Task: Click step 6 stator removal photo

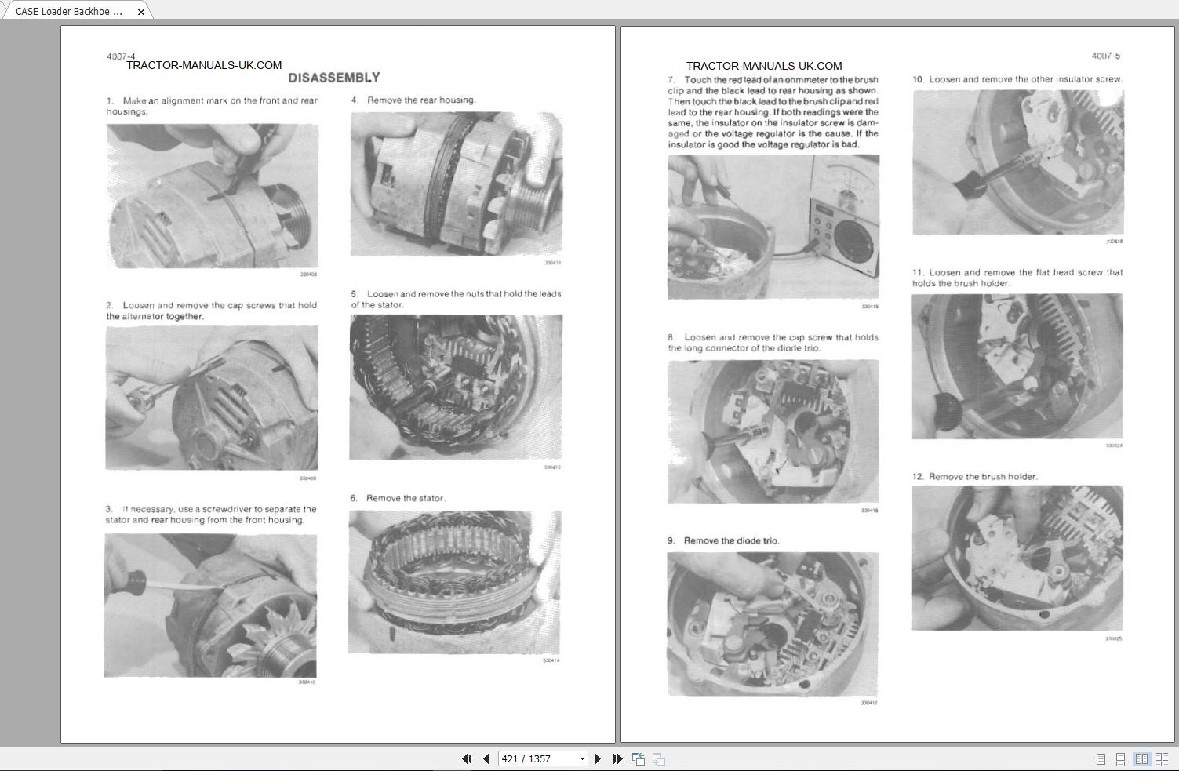Action: click(x=455, y=582)
